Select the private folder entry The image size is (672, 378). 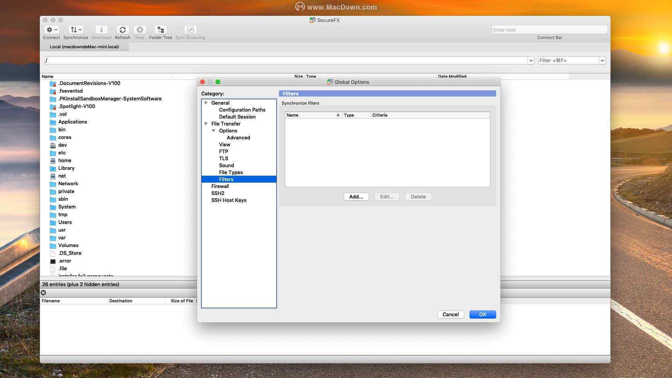pos(66,191)
